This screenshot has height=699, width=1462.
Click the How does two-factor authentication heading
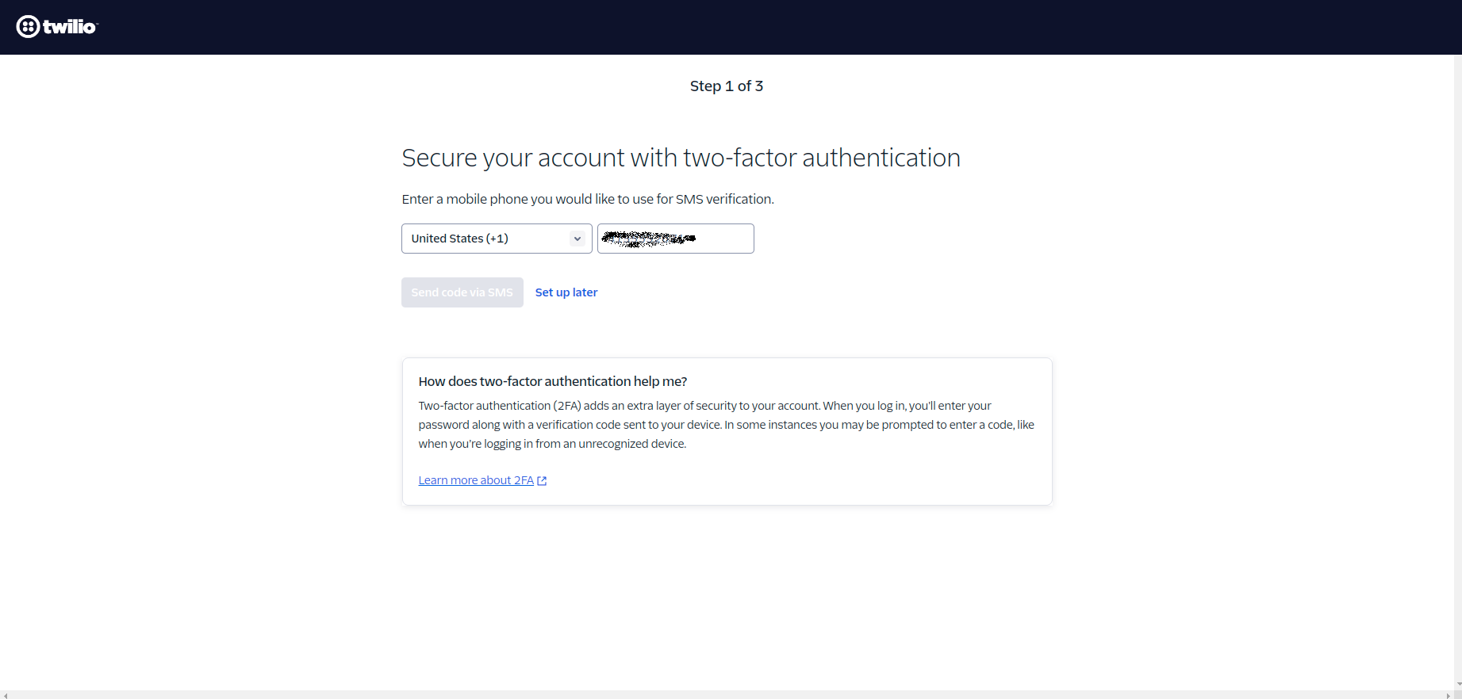tap(553, 381)
